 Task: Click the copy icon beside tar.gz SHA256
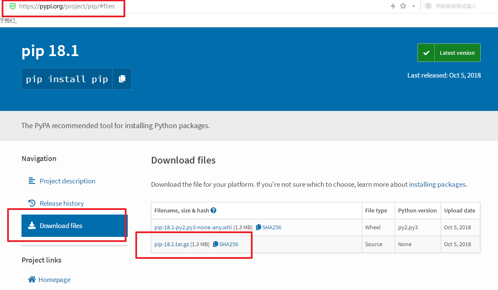[x=215, y=244]
